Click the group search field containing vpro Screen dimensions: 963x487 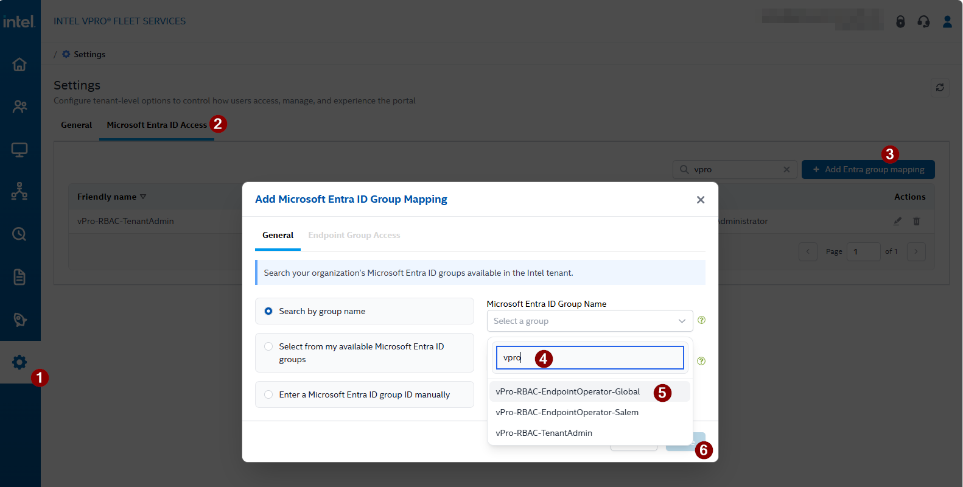click(590, 358)
